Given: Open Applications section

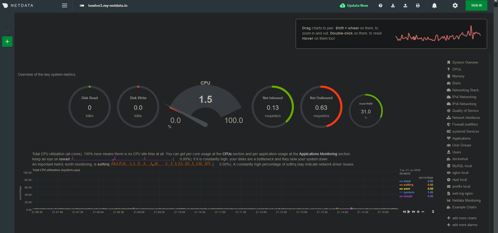Looking at the screenshot, I should [x=461, y=138].
